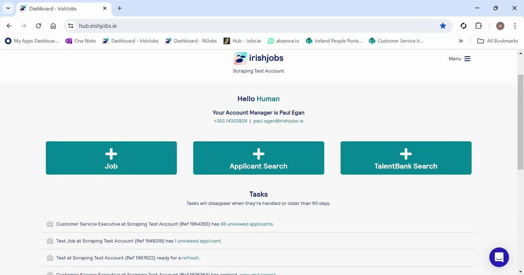The height and width of the screenshot is (275, 524).
Task: Open the profile avatar H icon
Action: (x=500, y=26)
